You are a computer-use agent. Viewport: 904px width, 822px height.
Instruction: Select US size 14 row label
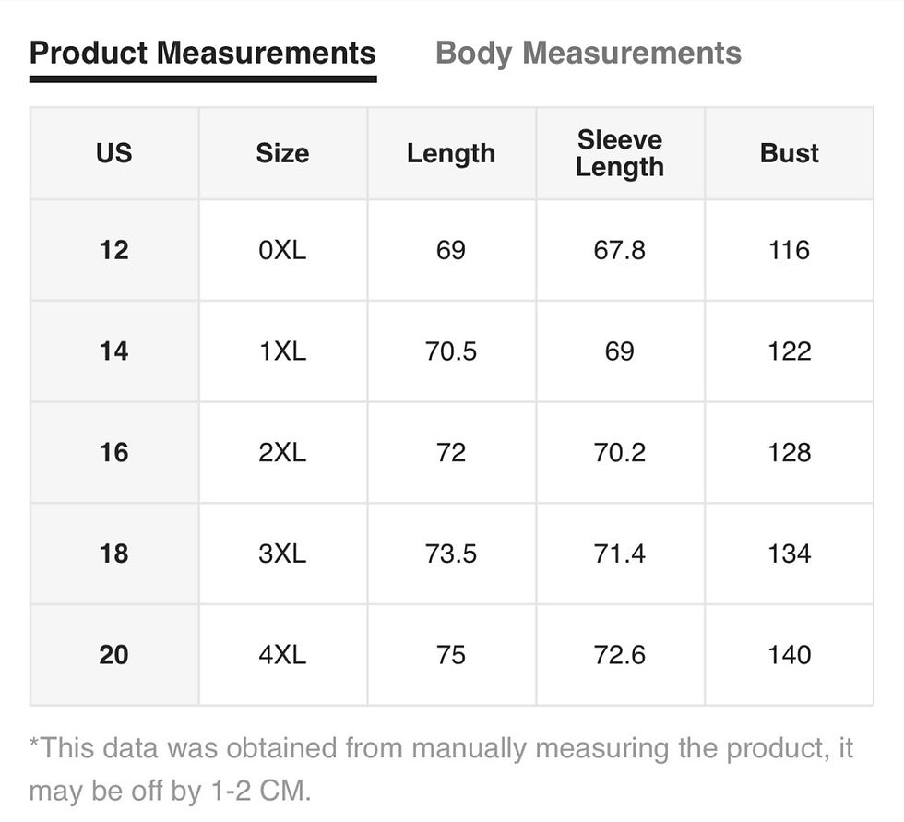tap(114, 351)
